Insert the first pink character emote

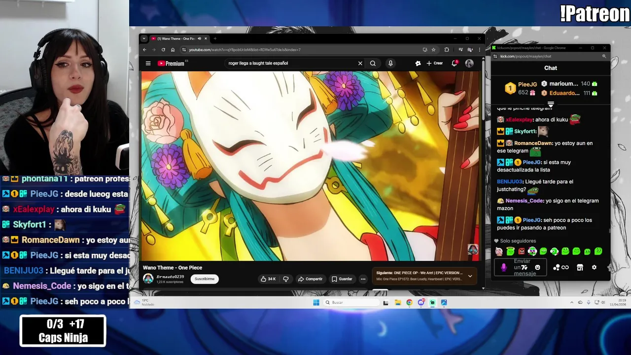coord(499,251)
